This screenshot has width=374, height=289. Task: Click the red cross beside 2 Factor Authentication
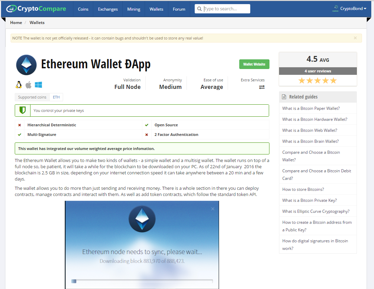147,135
